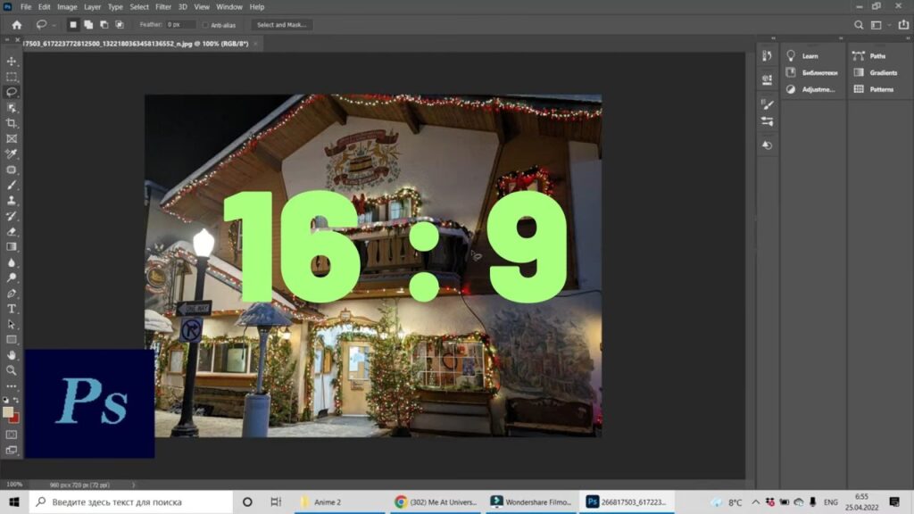The height and width of the screenshot is (514, 914).
Task: Click the Select and Mask button
Action: 281,25
